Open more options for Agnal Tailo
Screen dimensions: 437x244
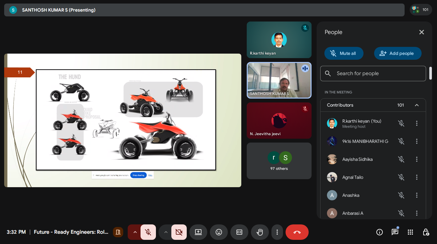point(417,177)
